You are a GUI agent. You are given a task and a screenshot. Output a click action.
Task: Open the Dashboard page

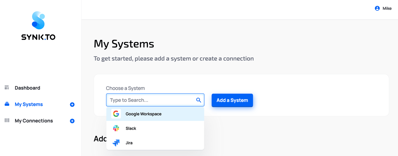click(27, 88)
